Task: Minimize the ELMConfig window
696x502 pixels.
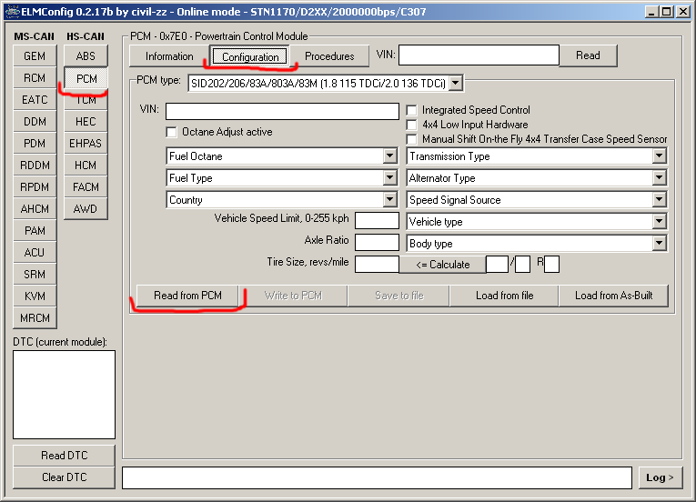Action: tap(651, 12)
